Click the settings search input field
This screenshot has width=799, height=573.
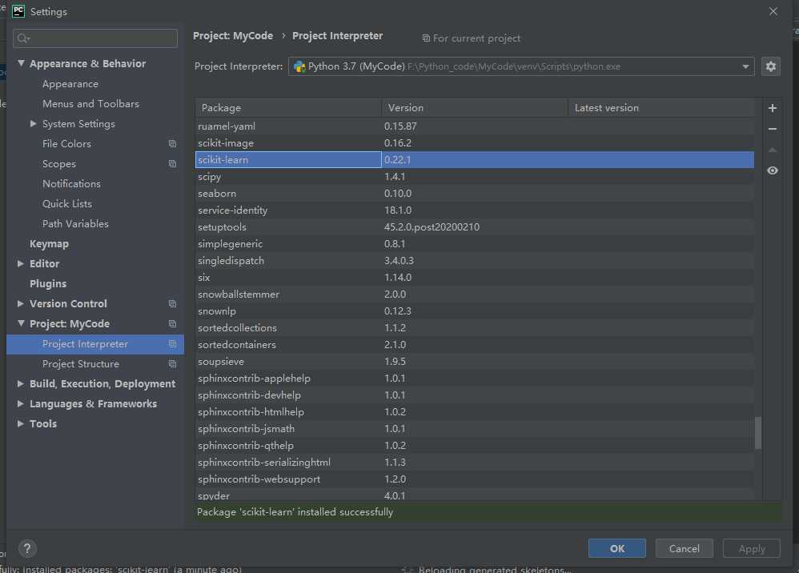tap(95, 38)
